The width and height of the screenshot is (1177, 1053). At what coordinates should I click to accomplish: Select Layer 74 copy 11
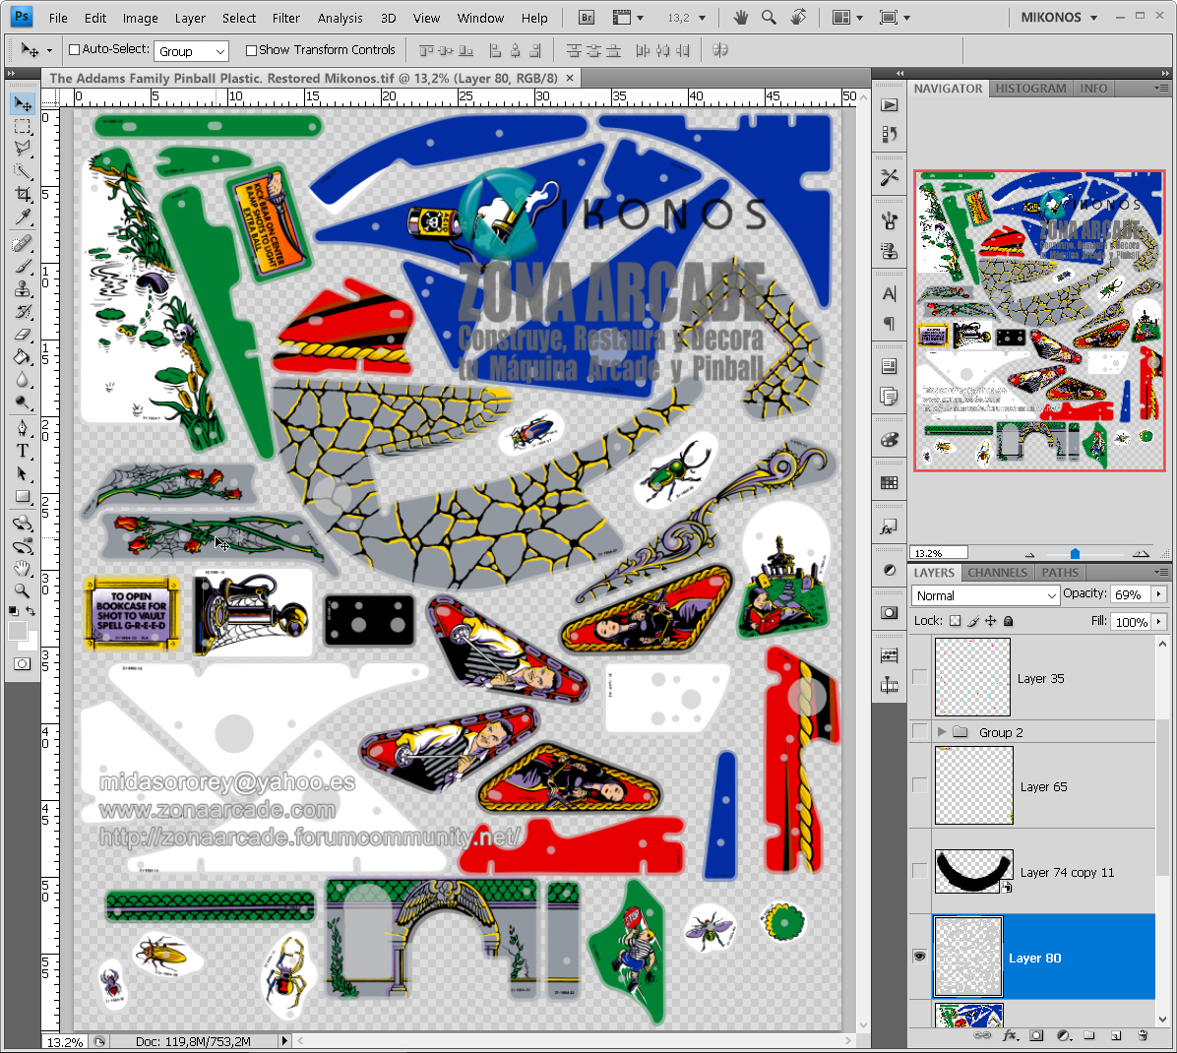pos(1067,872)
